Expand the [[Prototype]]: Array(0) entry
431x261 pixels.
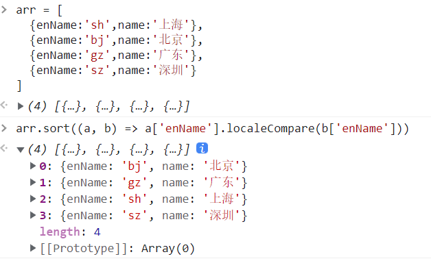tap(33, 248)
